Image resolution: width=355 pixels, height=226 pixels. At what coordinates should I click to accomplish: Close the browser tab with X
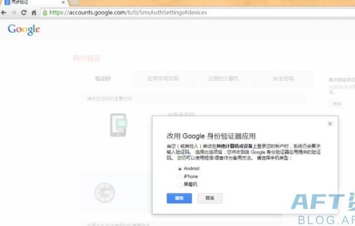[63, 2]
